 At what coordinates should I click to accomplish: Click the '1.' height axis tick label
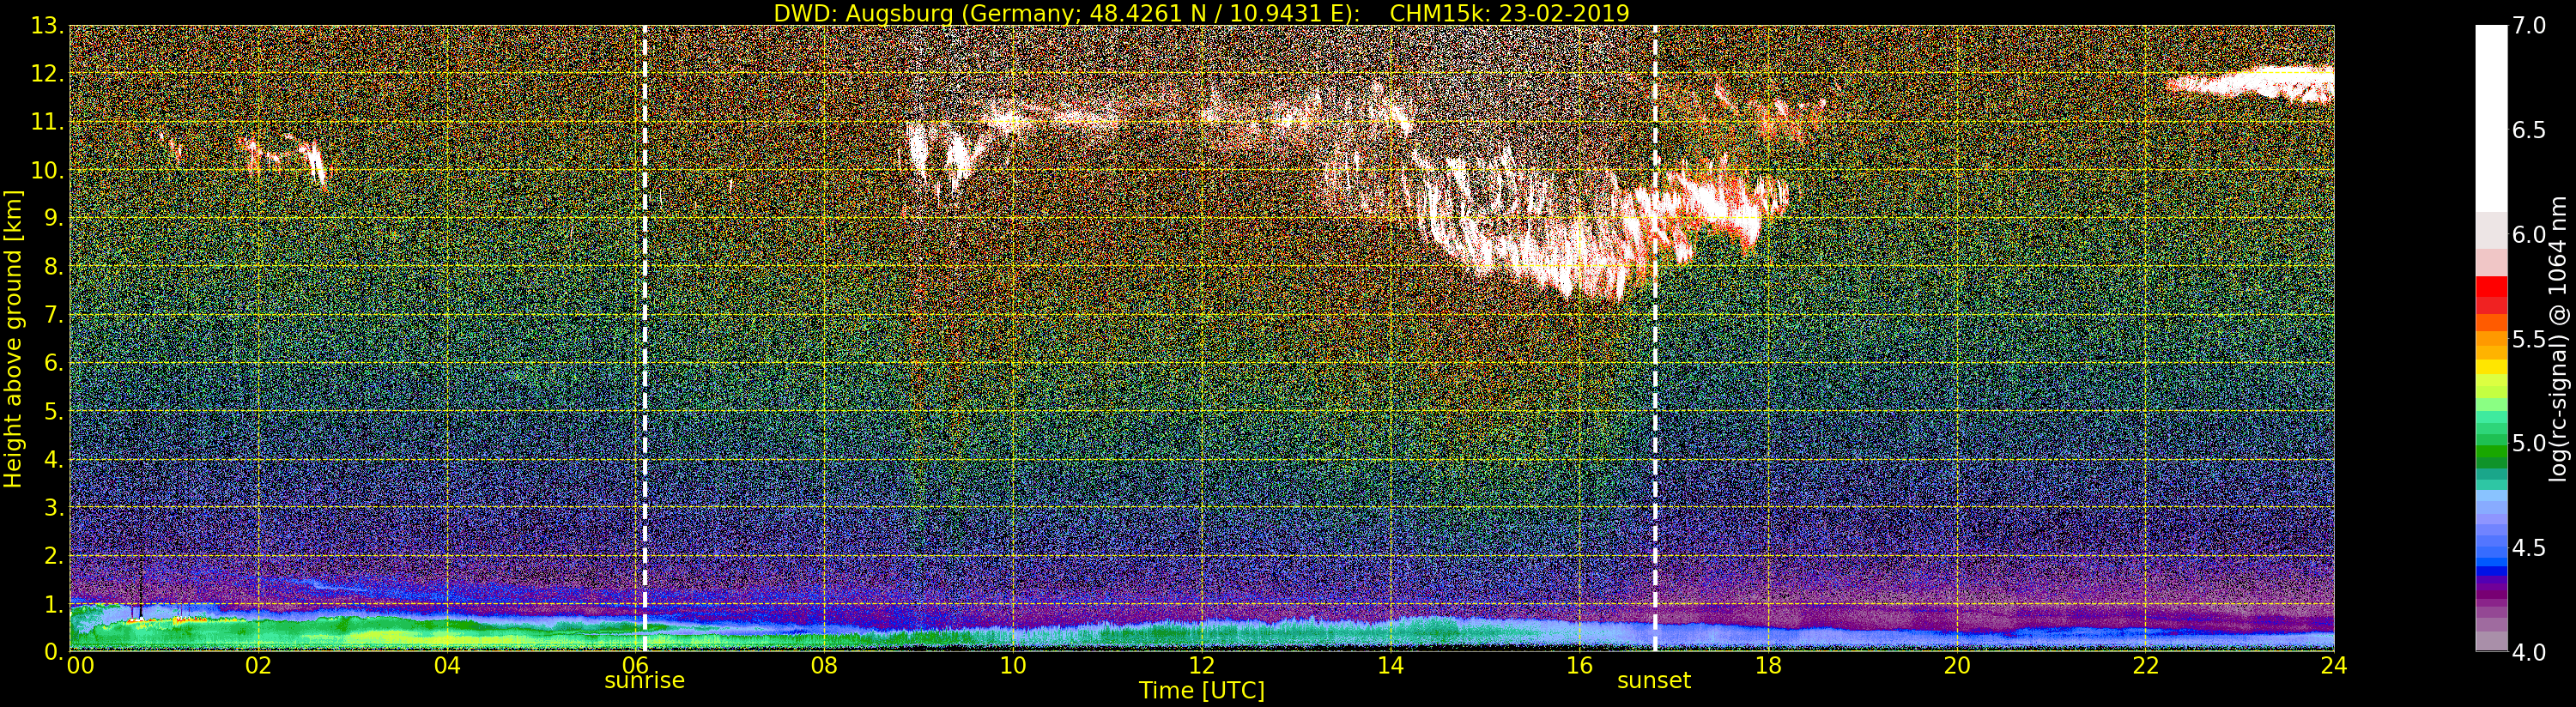click(54, 603)
